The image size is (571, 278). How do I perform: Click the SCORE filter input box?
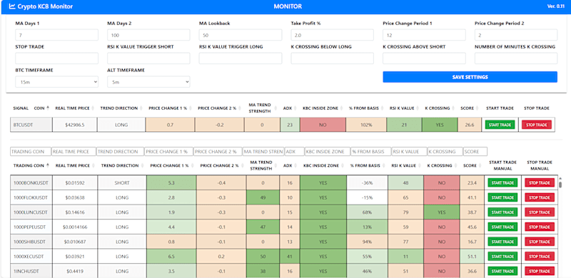click(x=475, y=151)
